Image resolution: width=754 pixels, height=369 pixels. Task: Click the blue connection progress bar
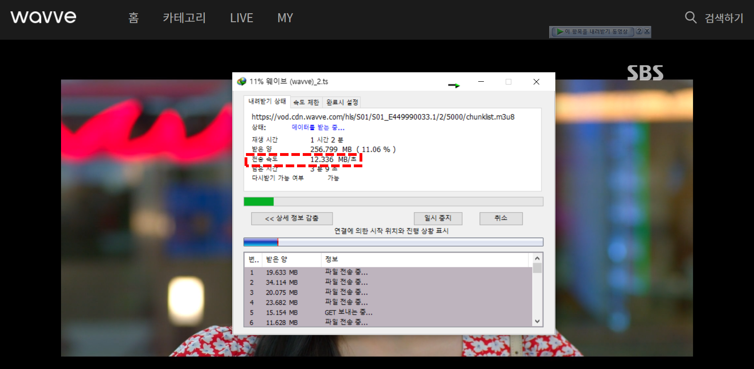(x=394, y=242)
